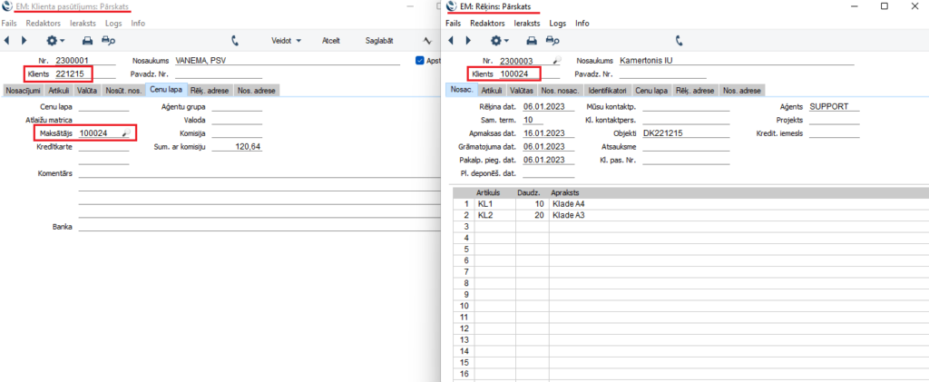Click the Maksātājs field with 100024
This screenshot has width=929, height=382.
pos(100,133)
